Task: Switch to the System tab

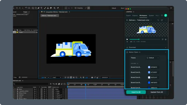Action: [151, 15]
